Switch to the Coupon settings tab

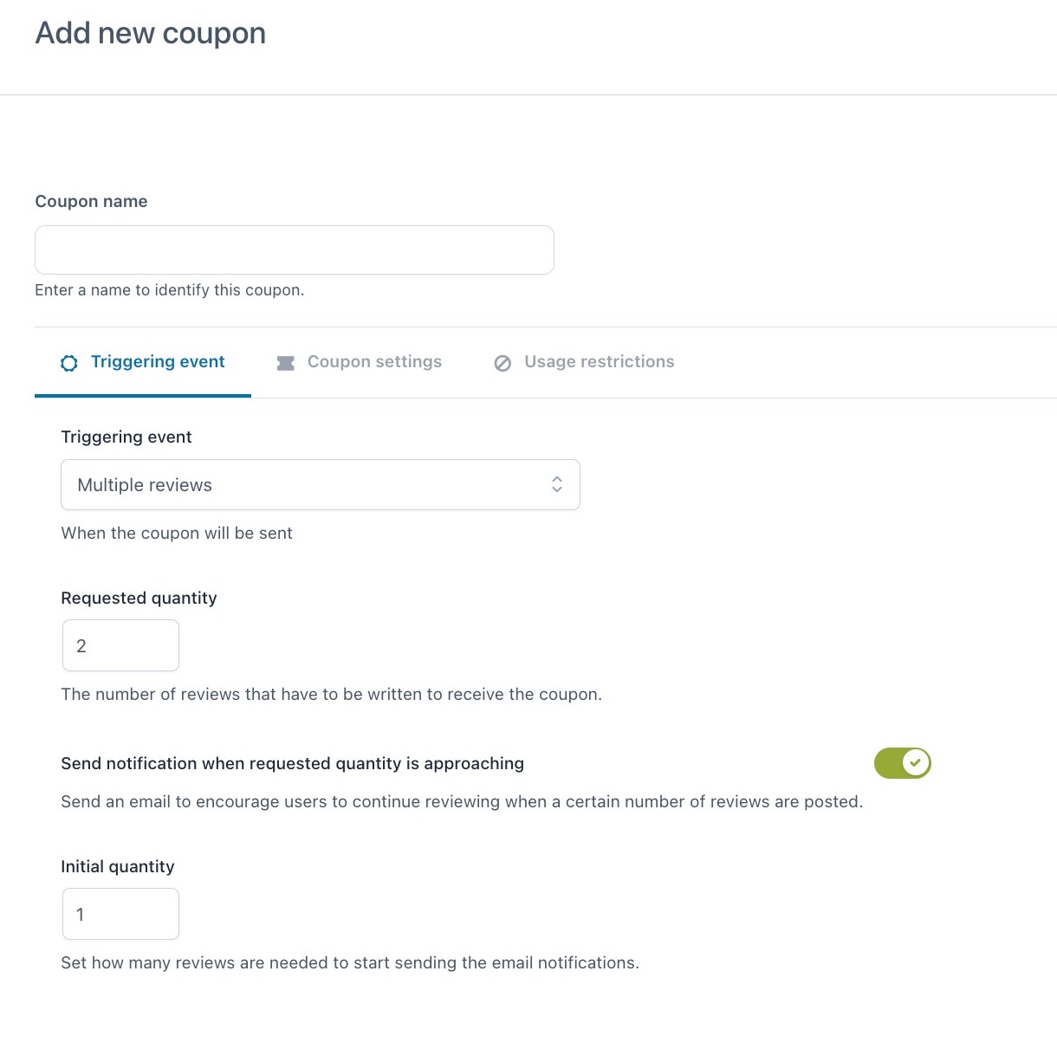374,362
